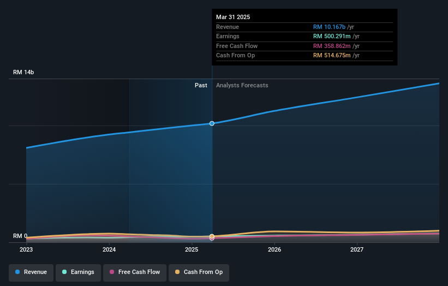Image resolution: width=448 pixels, height=286 pixels.
Task: Select the Revenue data point at Mar 2025
Action: 212,123
